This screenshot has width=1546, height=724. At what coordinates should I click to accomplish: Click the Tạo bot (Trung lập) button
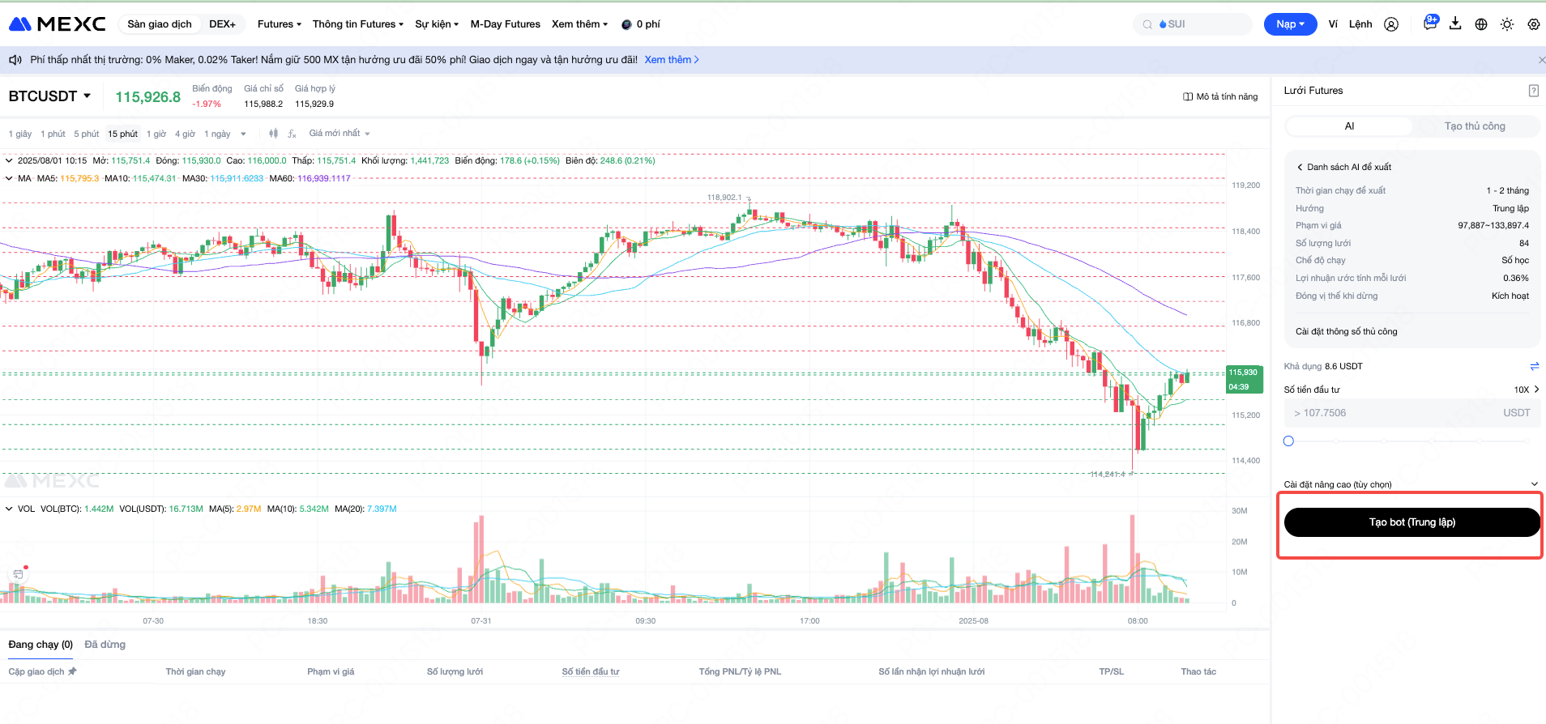(x=1411, y=522)
